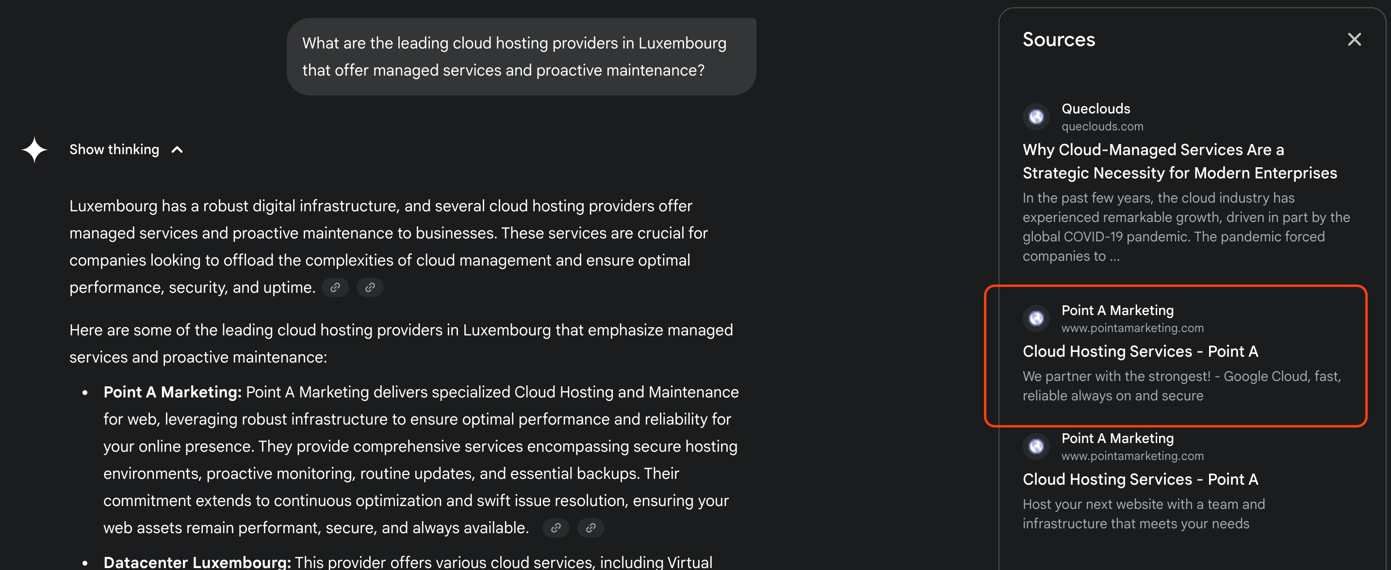The width and height of the screenshot is (1391, 570).
Task: Click the second citation icon after Point A Marketing bullet
Action: [x=591, y=528]
